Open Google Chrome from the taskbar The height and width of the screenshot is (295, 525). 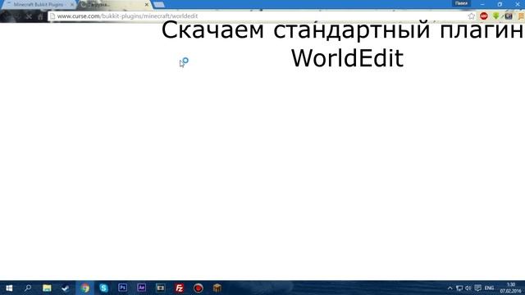(84, 288)
